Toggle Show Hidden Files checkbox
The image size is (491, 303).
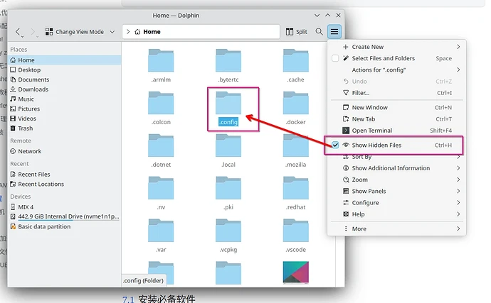coord(336,145)
